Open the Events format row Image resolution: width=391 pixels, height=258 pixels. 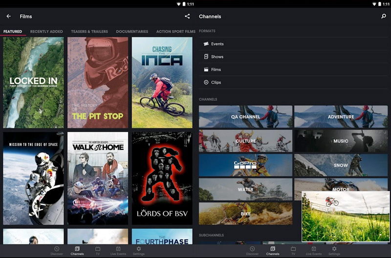[x=293, y=44]
